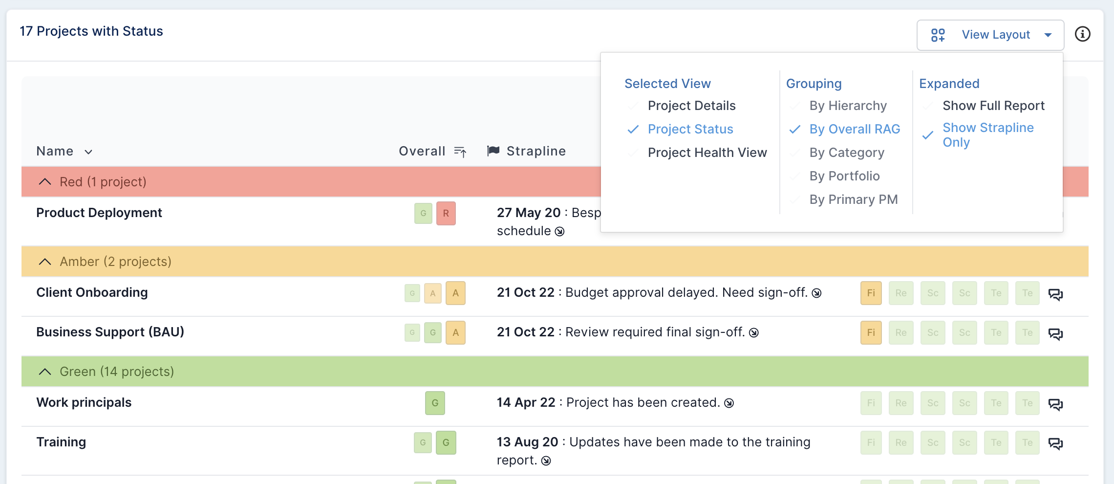Toggle Show Strapline Only option
Viewport: 1114px width, 484px height.
point(988,135)
